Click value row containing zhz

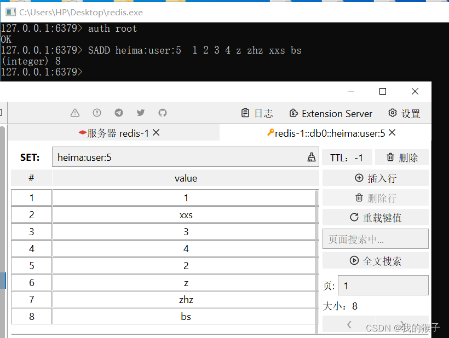186,299
